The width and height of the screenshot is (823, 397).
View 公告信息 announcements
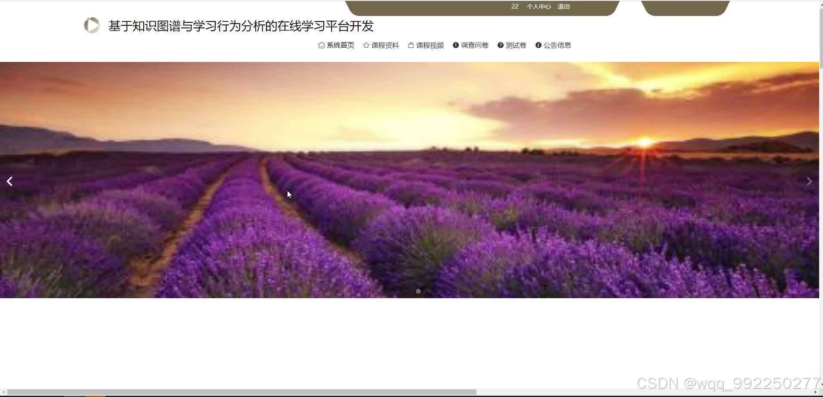click(x=553, y=45)
